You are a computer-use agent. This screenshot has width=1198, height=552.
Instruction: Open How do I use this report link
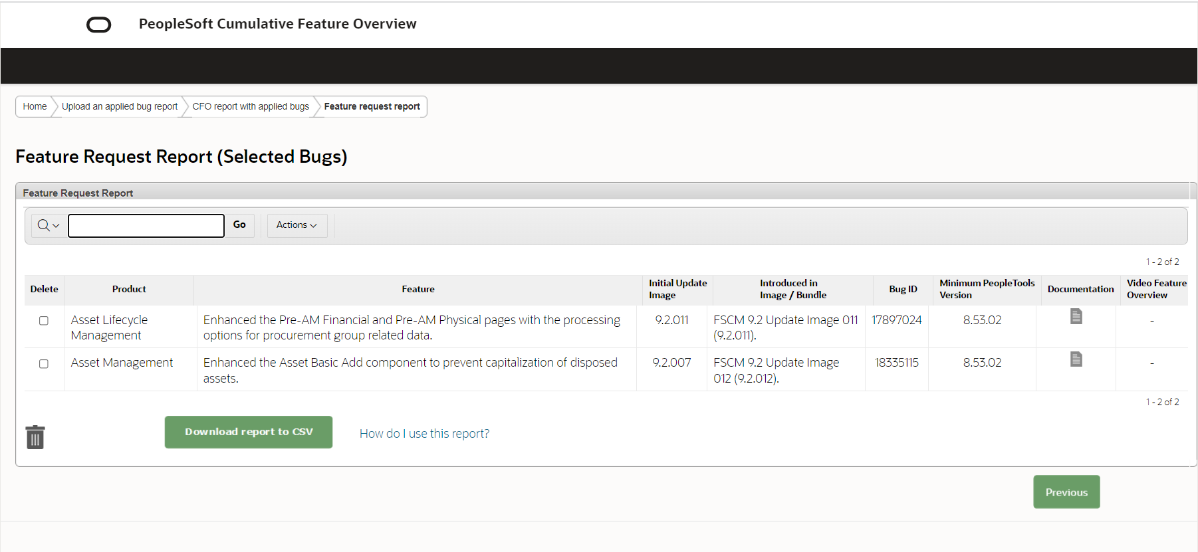(x=424, y=434)
